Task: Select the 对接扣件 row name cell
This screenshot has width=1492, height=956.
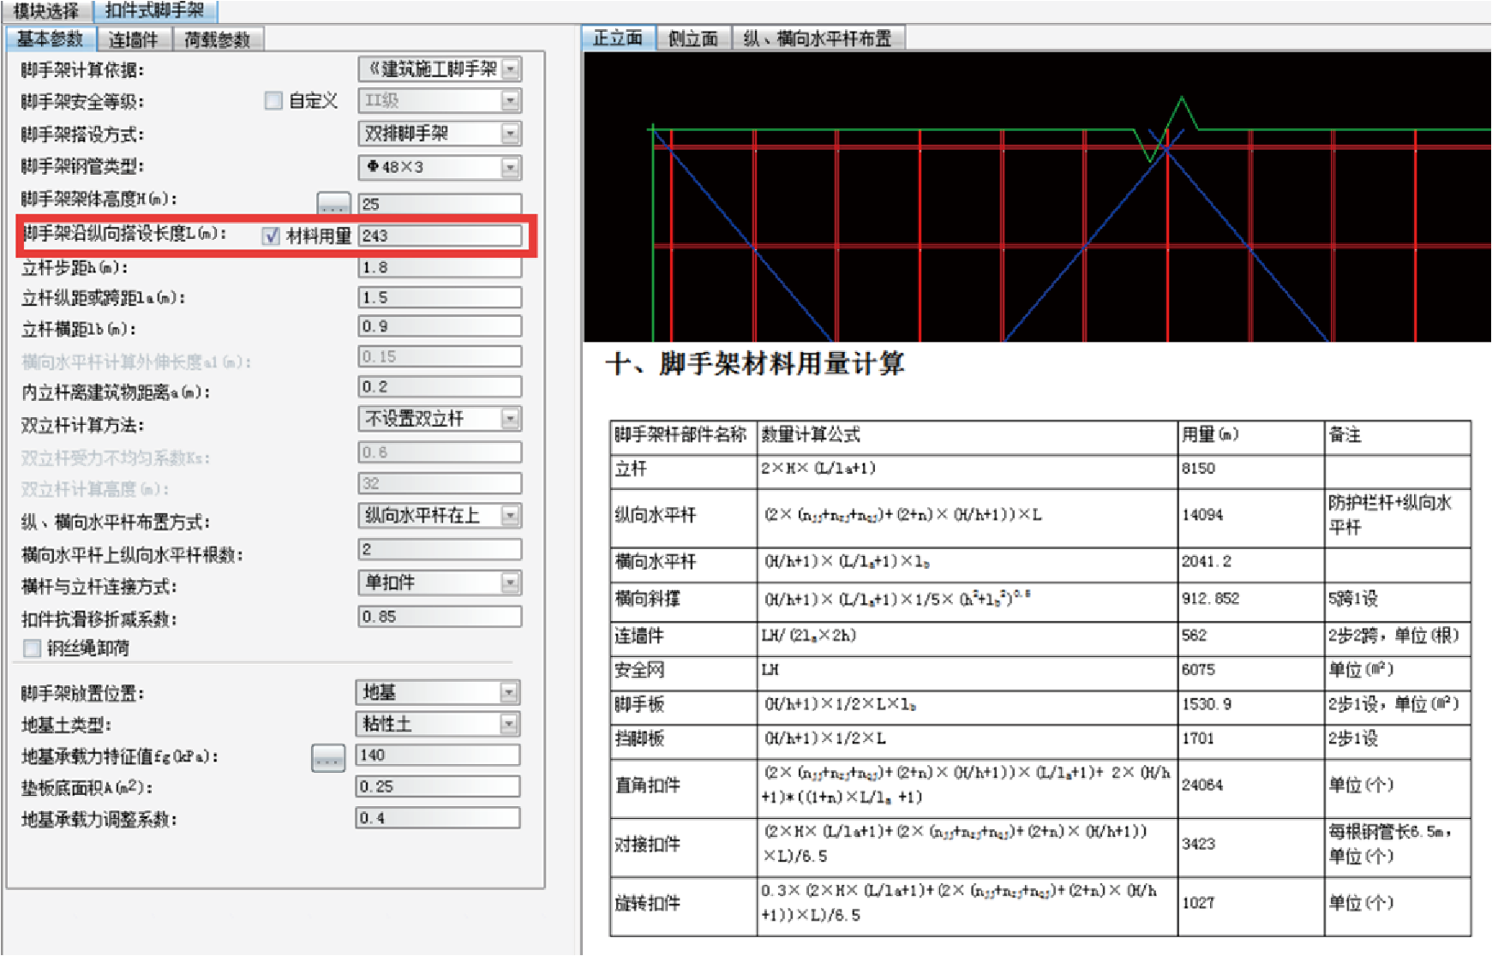Action: coord(683,845)
